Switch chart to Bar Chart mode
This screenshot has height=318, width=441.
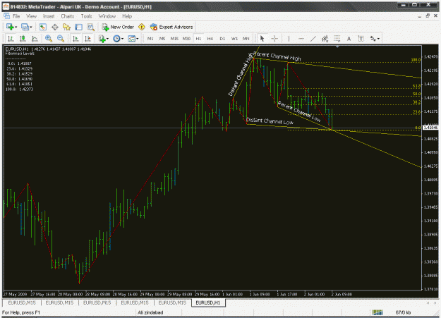point(11,39)
